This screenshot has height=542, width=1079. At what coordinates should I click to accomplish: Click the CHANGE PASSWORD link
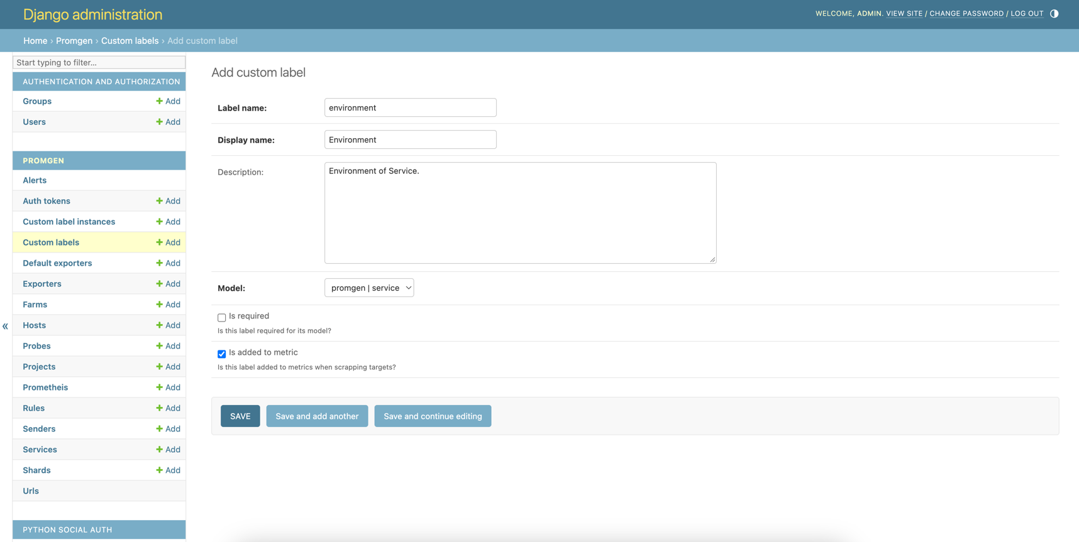click(x=966, y=13)
